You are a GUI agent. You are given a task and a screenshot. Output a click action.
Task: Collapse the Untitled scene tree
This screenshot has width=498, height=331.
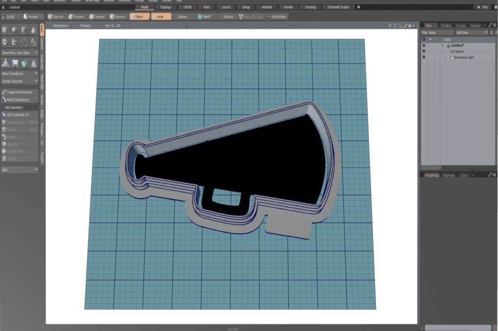(443, 46)
